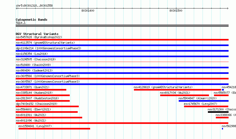Click the 5q14.1 band label

[x=21, y=23]
